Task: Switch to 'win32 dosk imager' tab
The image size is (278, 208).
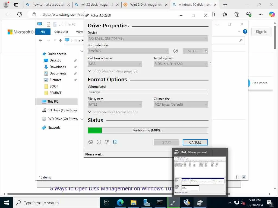Action: pyautogui.click(x=97, y=5)
